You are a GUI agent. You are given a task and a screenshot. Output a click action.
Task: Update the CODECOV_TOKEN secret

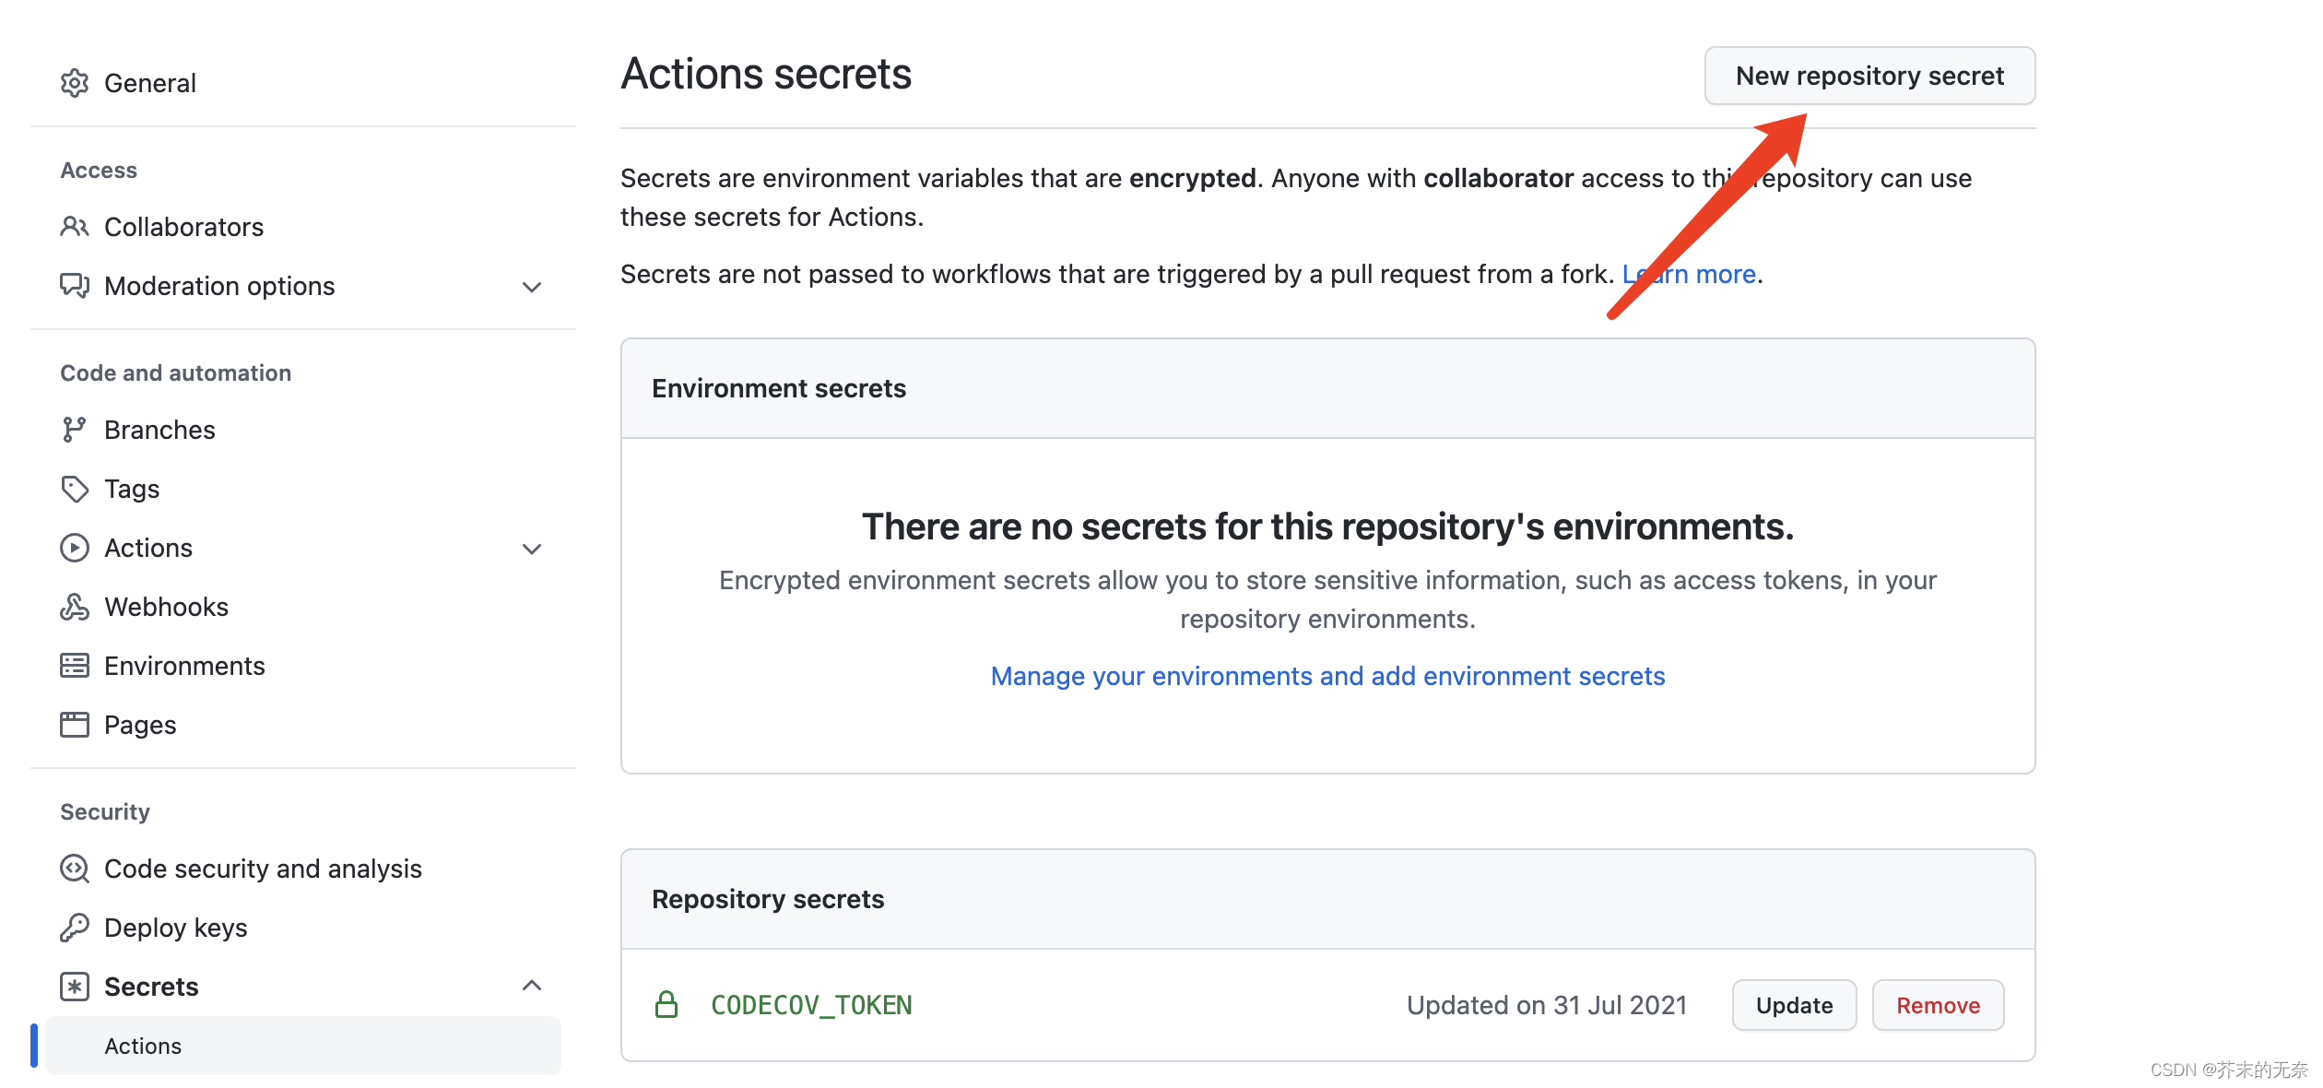[1793, 1005]
